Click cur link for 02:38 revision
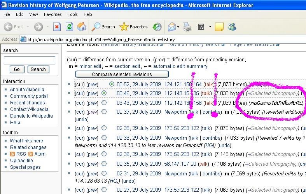Screen dimensions: 306x194 click(80, 128)
